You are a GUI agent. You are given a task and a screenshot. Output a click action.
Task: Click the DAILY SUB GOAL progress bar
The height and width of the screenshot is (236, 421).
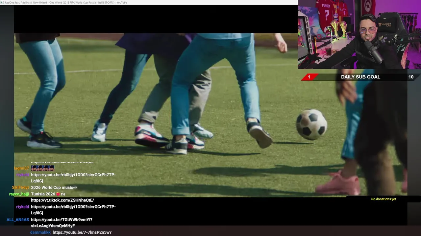pyautogui.click(x=360, y=77)
